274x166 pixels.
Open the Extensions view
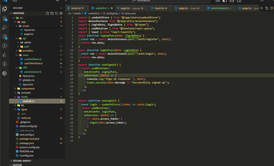click(5, 37)
